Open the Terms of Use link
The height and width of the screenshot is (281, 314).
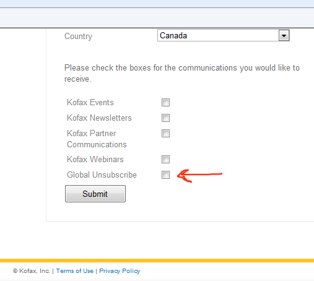point(75,271)
